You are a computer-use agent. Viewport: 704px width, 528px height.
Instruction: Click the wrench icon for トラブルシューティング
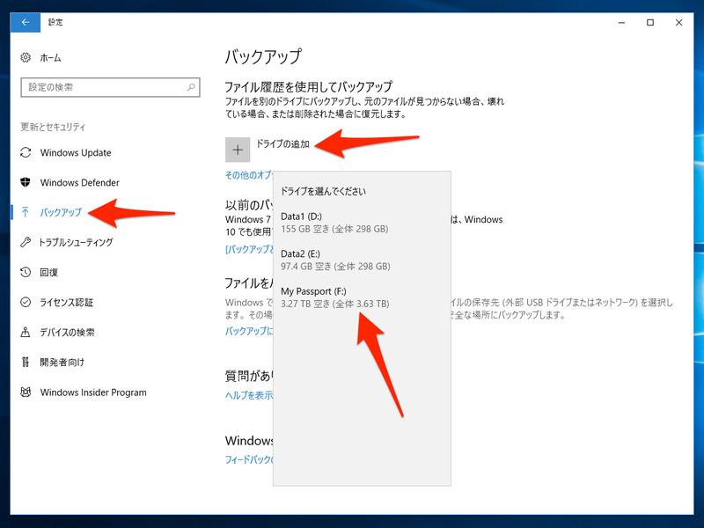click(x=26, y=243)
